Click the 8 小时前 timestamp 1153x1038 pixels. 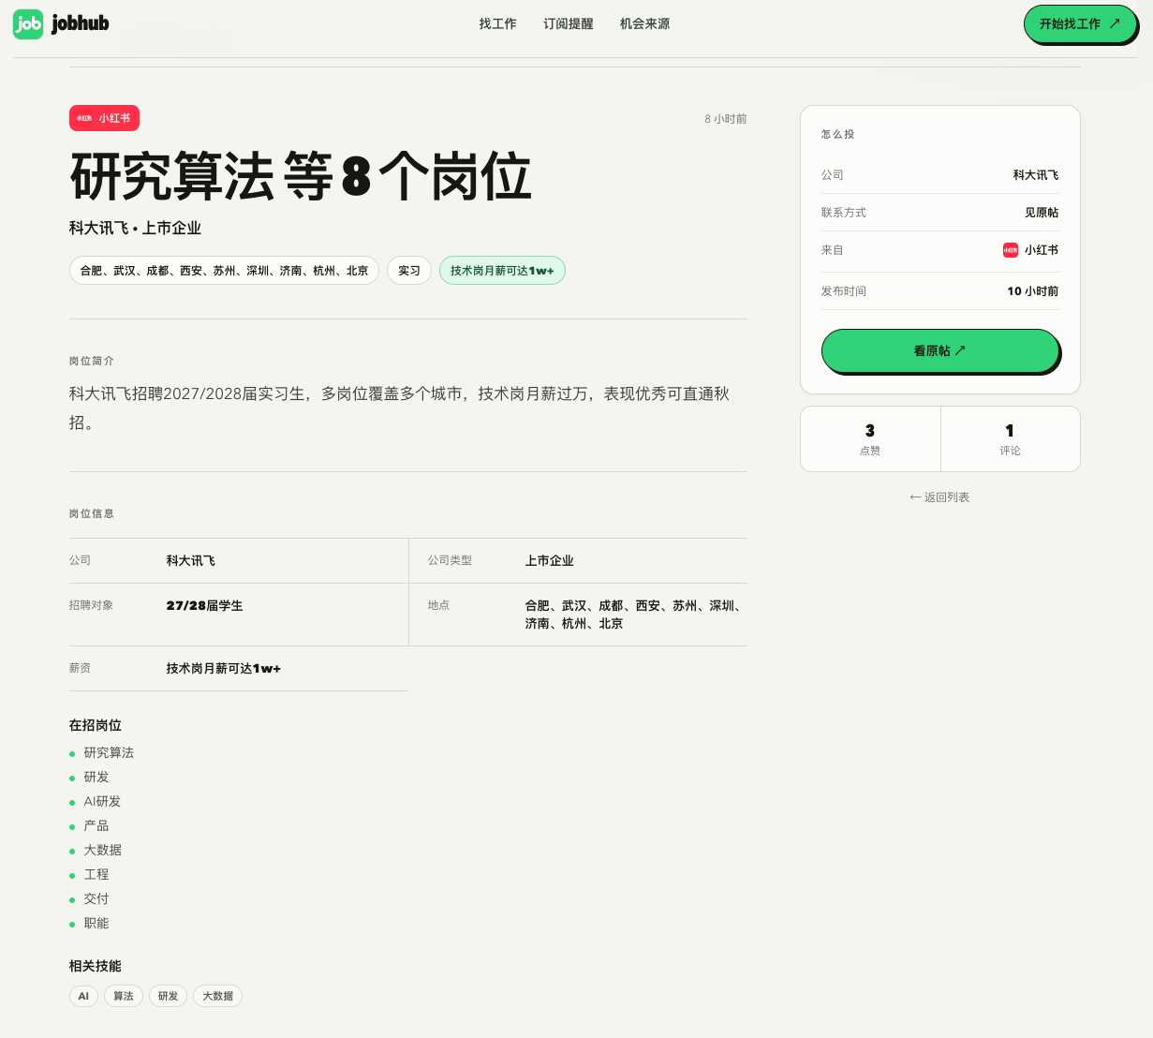pyautogui.click(x=726, y=119)
